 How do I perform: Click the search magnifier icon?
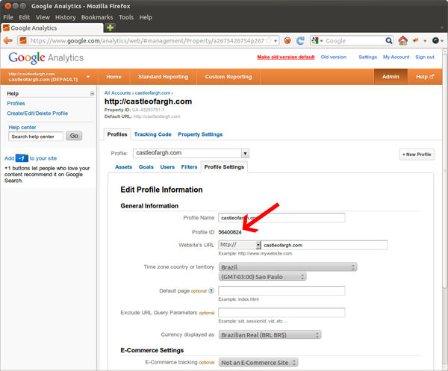(x=388, y=40)
